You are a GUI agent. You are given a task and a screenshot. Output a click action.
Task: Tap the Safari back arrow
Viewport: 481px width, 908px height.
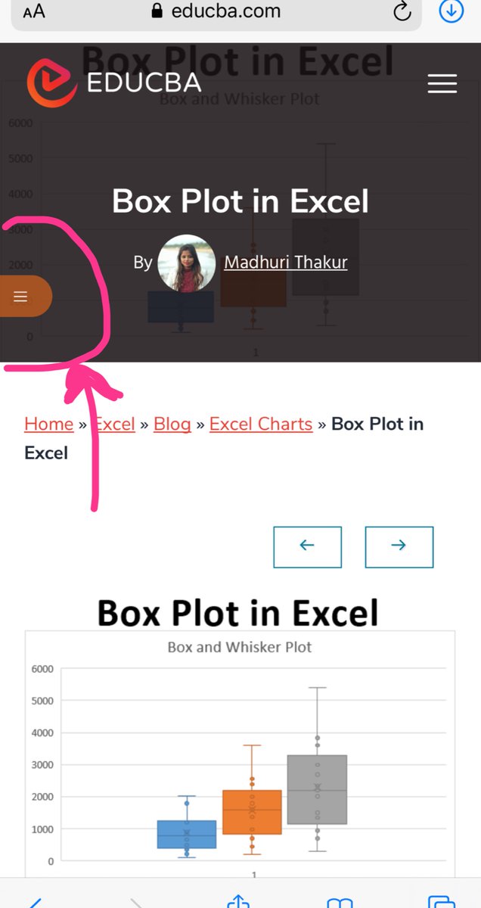[34, 902]
